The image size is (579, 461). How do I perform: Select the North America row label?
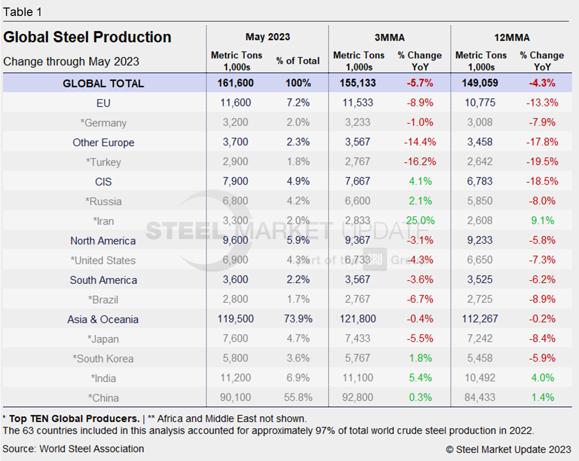103,241
